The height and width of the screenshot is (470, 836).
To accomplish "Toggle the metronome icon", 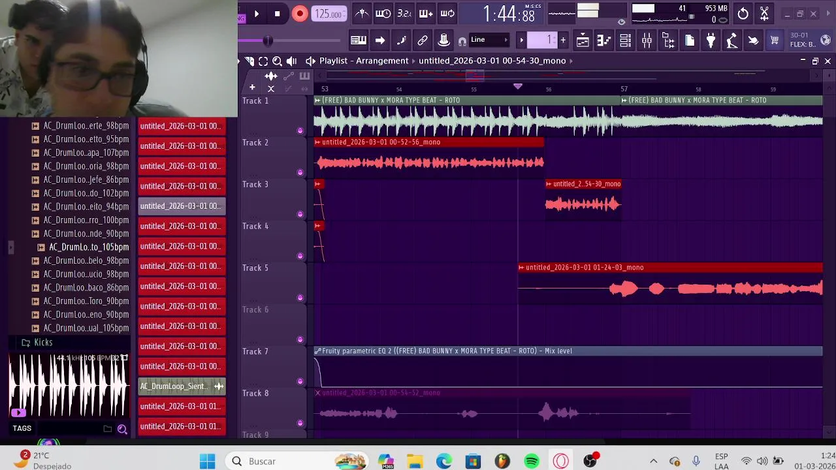I will point(362,14).
